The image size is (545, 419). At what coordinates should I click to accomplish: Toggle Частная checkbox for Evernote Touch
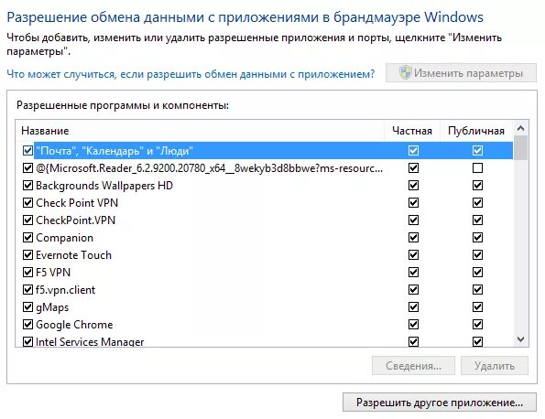point(413,255)
